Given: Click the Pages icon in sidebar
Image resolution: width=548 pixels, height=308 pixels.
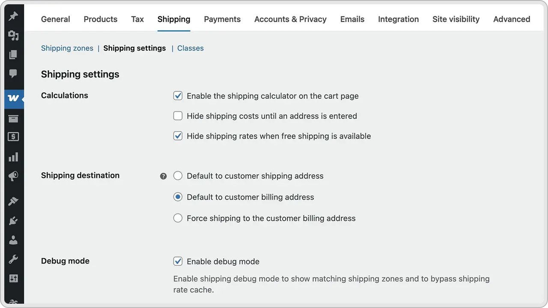Looking at the screenshot, I should (x=13, y=54).
